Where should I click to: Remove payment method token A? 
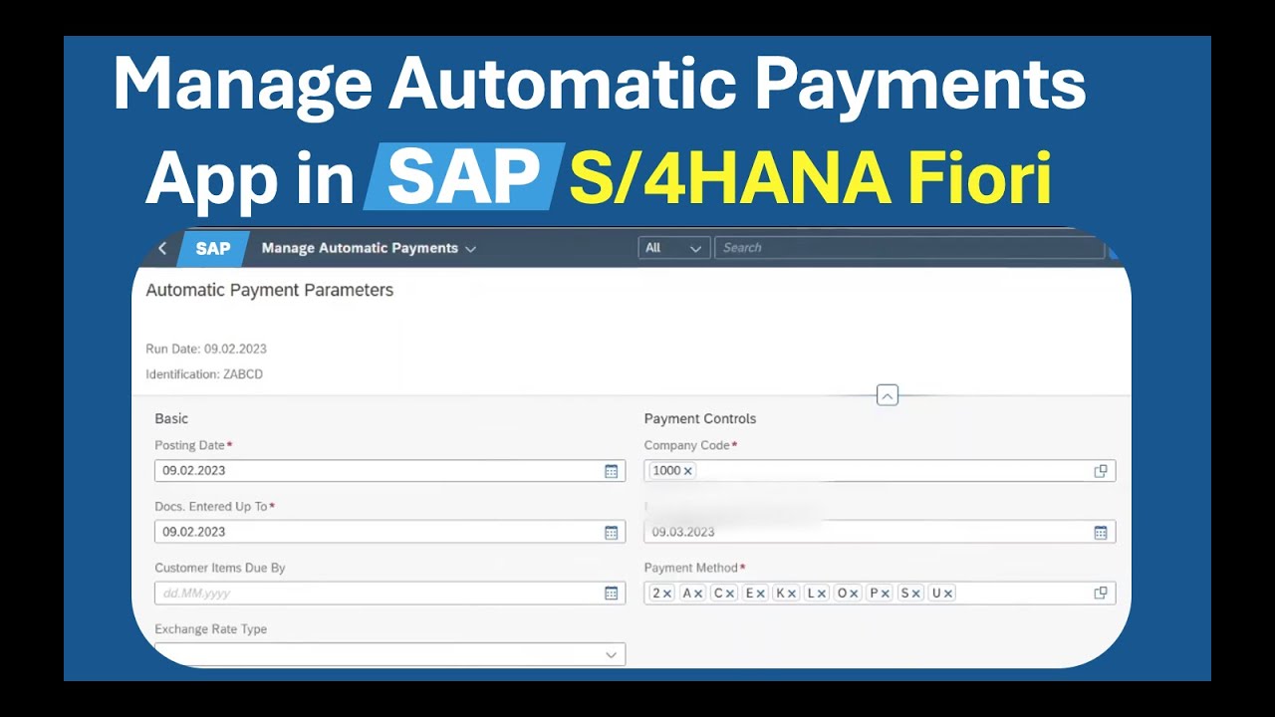[x=698, y=594]
